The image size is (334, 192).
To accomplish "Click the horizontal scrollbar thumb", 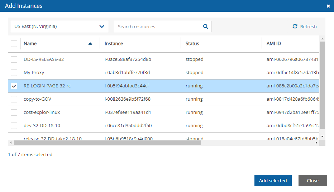I will [x=108, y=143].
